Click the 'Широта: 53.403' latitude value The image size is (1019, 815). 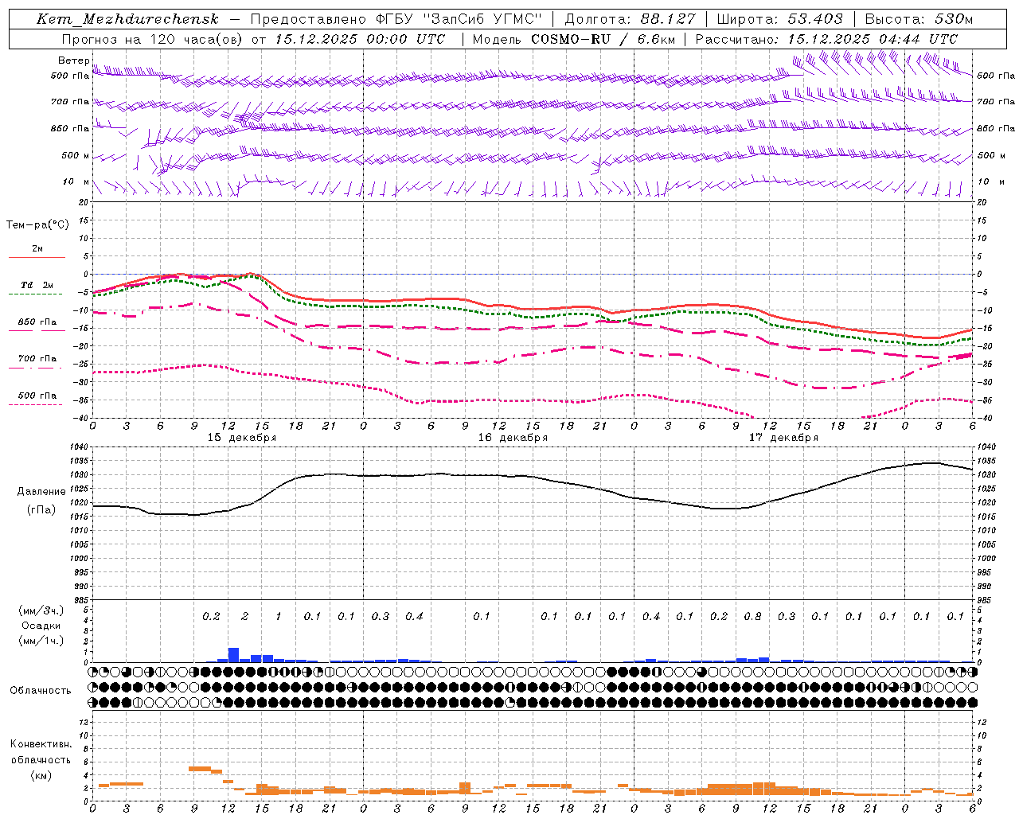[x=780, y=19]
